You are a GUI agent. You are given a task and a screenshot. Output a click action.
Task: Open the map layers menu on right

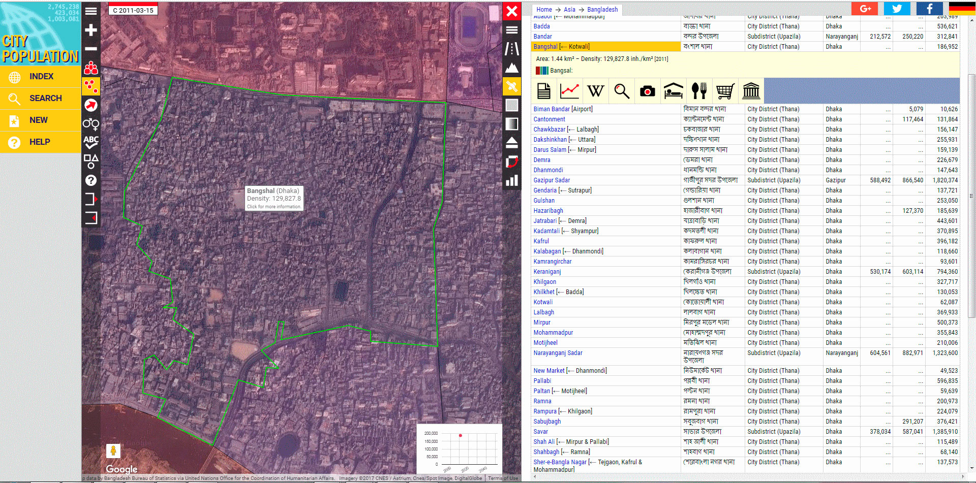[x=512, y=30]
